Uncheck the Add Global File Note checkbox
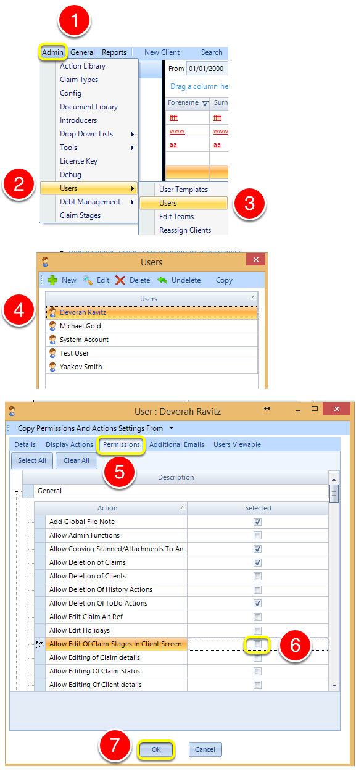Screen dimensions: 356x779 pyautogui.click(x=258, y=522)
